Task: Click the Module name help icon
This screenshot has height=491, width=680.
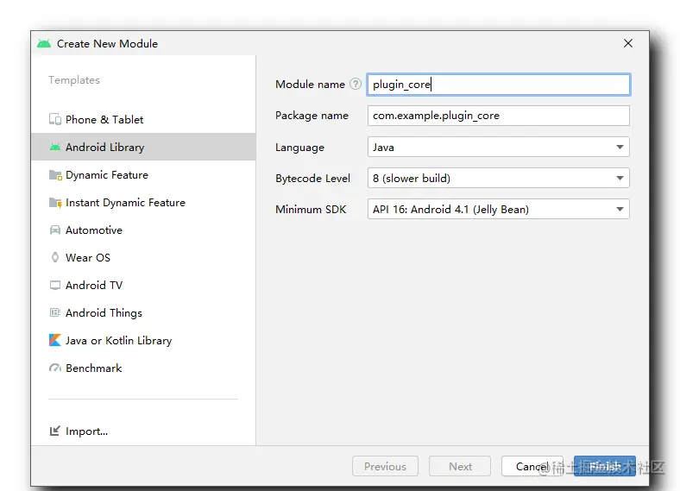Action: point(356,84)
